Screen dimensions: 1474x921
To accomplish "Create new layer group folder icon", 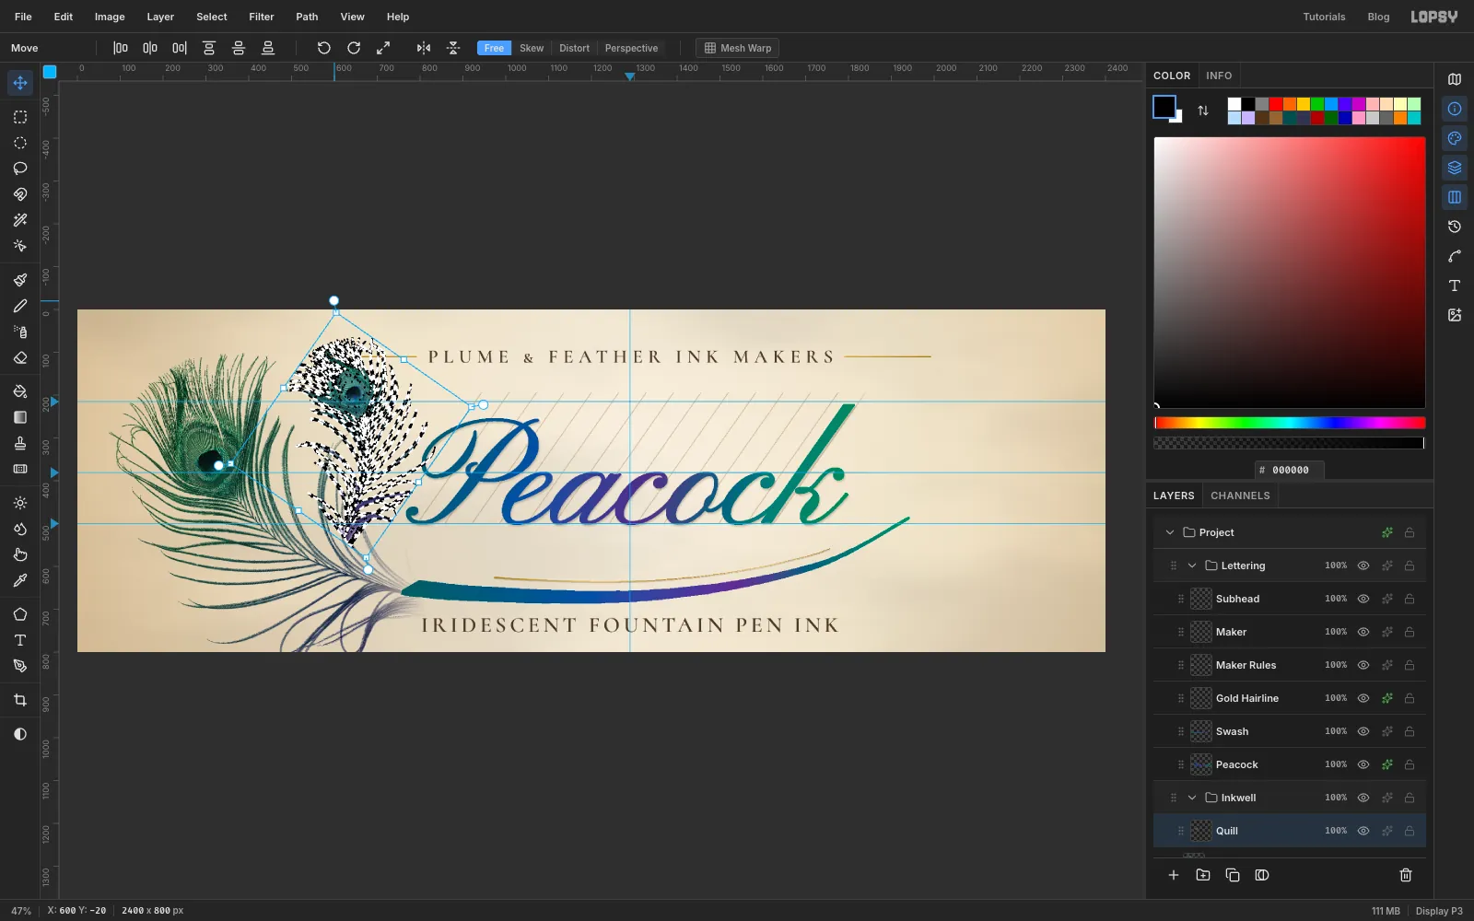I will tap(1203, 875).
